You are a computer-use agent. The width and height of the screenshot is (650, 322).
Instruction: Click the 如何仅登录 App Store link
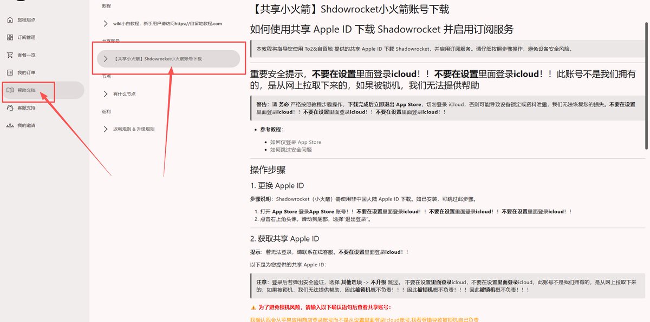pyautogui.click(x=295, y=142)
